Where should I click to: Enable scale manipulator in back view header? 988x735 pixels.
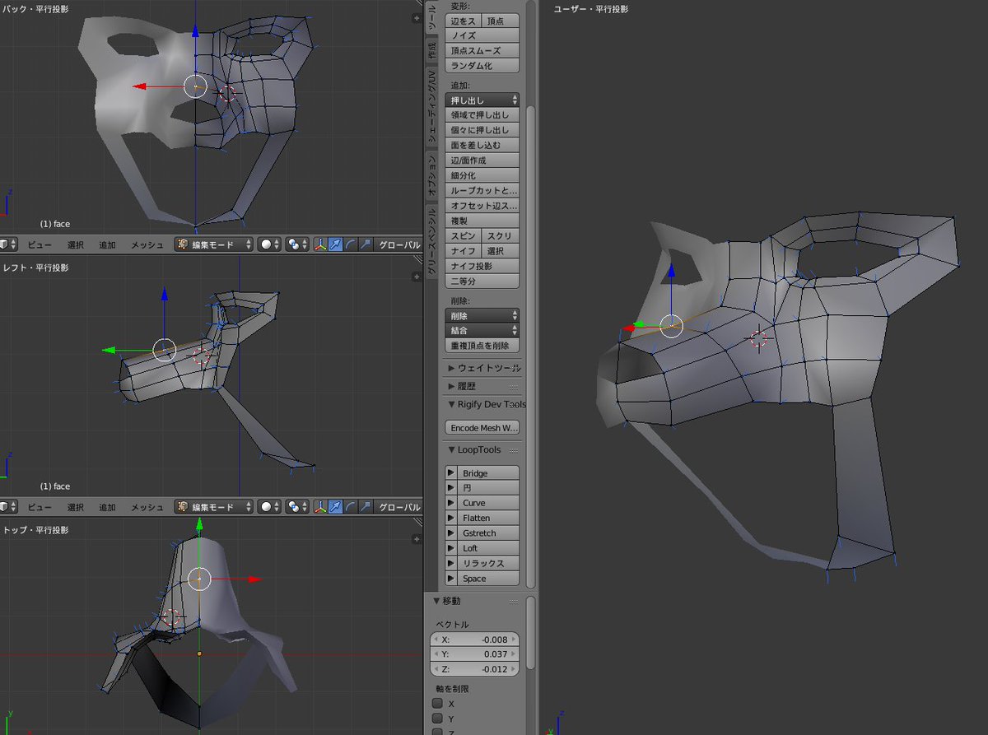coord(365,244)
